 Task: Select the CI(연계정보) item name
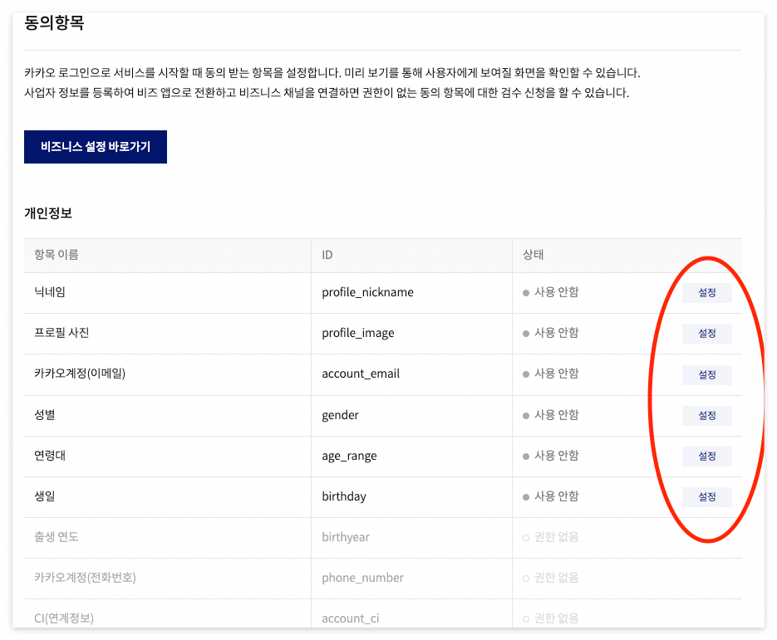pyautogui.click(x=64, y=618)
